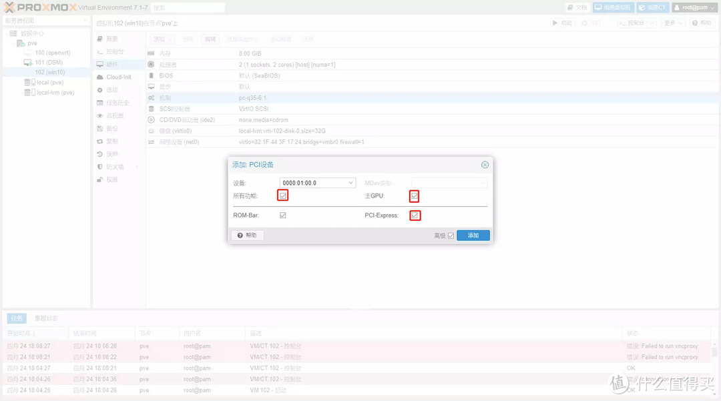This screenshot has width=721, height=401.
Task: Click the unlock icon for 权限 permissions
Action: (99, 179)
